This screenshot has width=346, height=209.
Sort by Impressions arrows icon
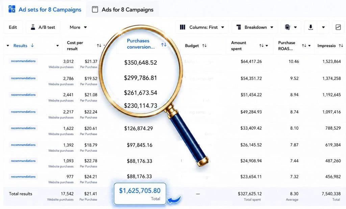pos(341,45)
